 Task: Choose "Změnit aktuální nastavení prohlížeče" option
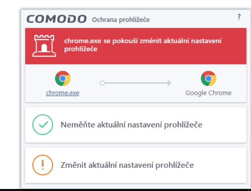[127, 165]
